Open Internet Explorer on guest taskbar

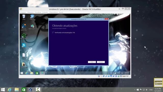(x=26, y=73)
